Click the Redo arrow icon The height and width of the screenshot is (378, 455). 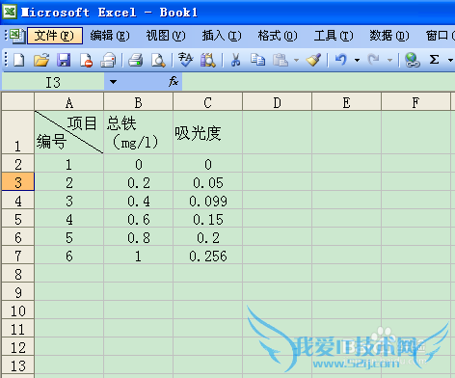(373, 60)
